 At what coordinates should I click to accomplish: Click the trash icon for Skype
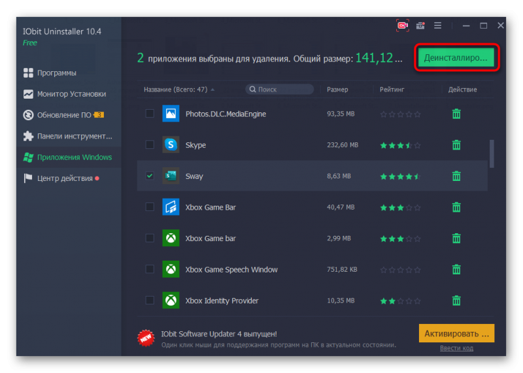click(x=456, y=145)
